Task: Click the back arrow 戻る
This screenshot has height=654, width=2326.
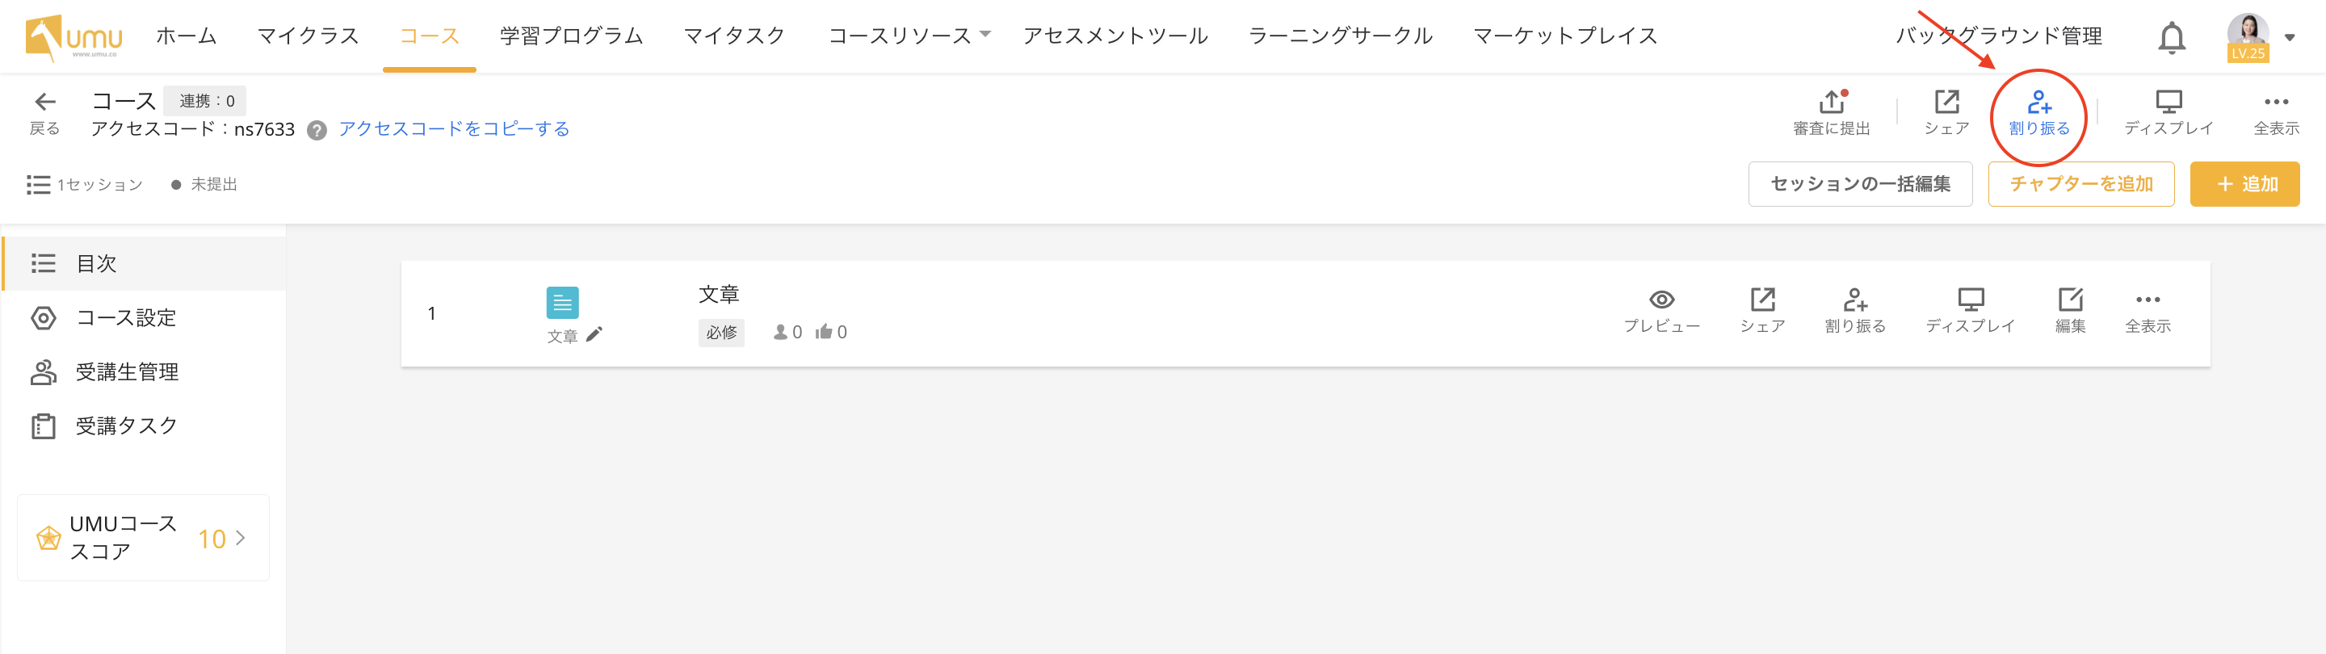Action: coord(44,102)
